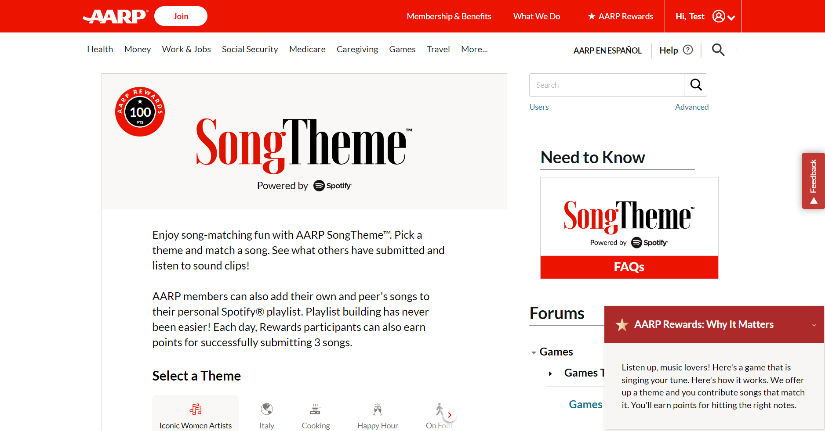
Task: Select the On Foot theme
Action: [439, 416]
